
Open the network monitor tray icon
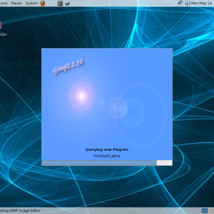click(180, 3)
